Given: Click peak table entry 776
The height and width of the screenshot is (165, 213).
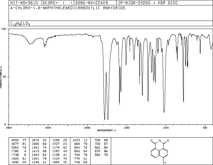Looking at the screenshot, I should tap(77, 159).
